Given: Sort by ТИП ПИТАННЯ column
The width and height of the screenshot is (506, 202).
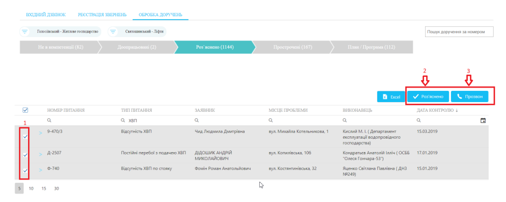Looking at the screenshot, I should point(137,110).
